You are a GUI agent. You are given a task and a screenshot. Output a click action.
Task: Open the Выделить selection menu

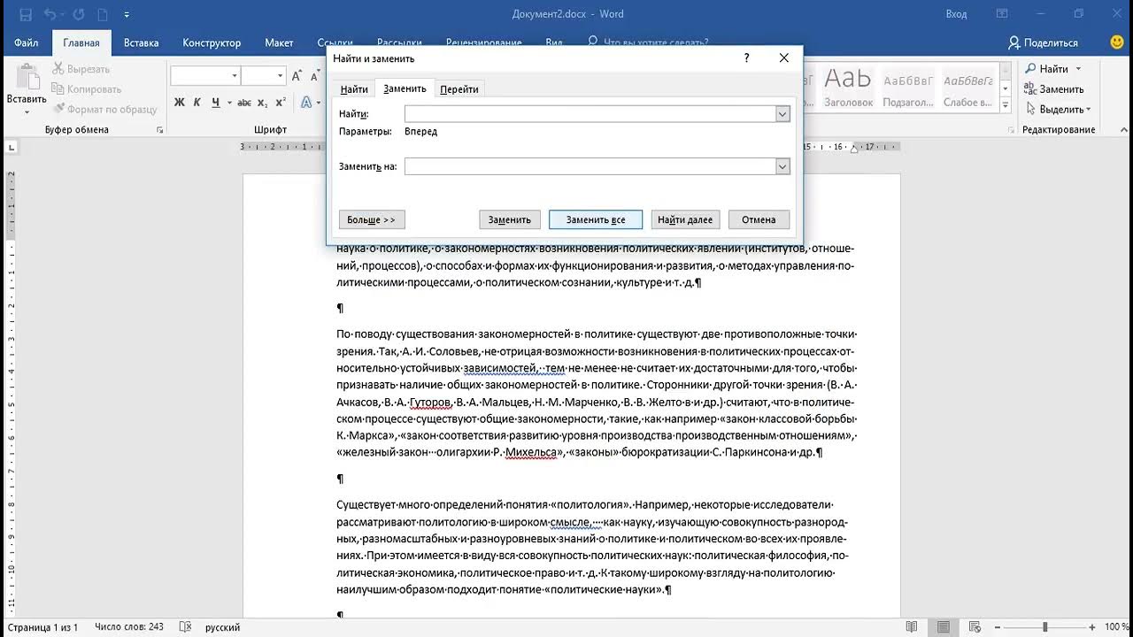(1058, 110)
